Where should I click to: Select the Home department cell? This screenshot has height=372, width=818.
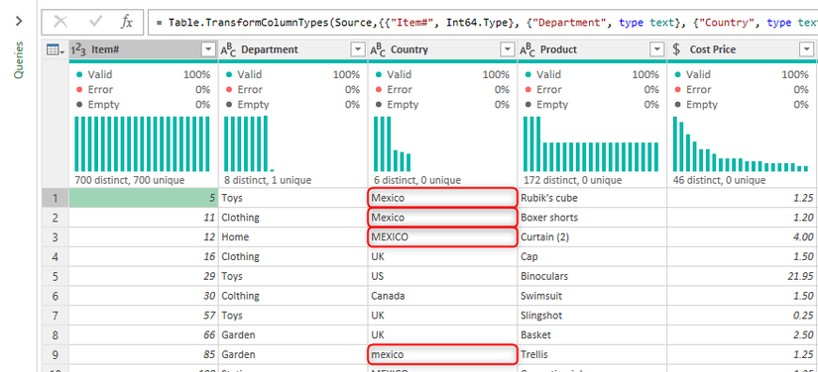pyautogui.click(x=293, y=236)
